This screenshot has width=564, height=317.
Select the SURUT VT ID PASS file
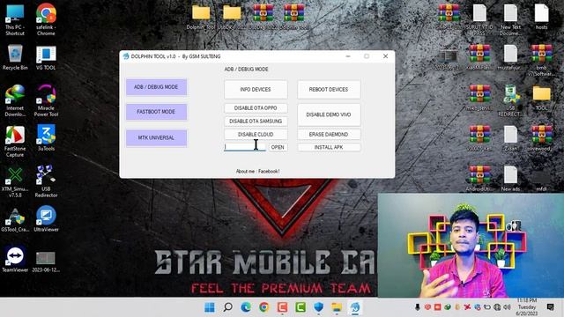[479, 19]
